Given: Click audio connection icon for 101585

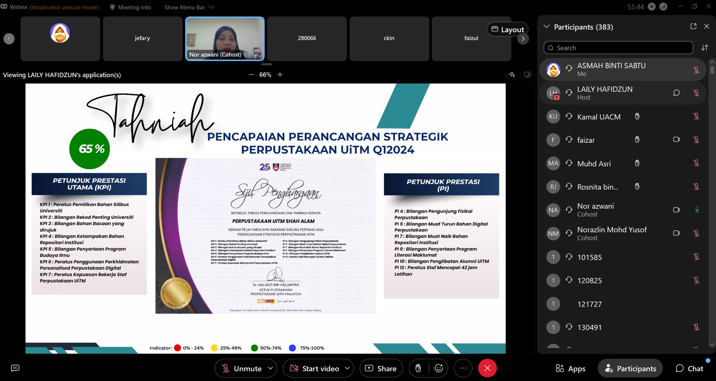Looking at the screenshot, I should pos(569,257).
